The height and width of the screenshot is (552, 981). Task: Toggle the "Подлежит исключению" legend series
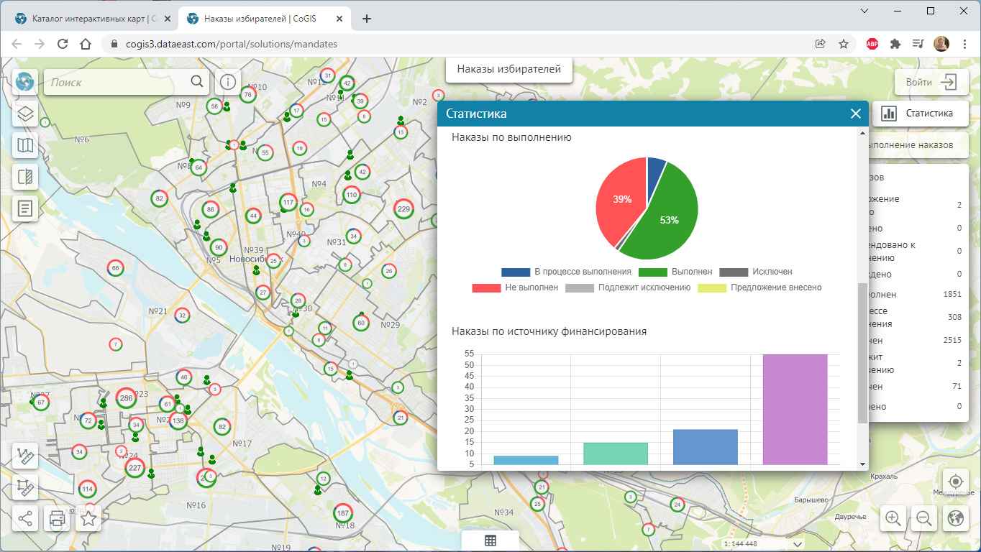628,287
